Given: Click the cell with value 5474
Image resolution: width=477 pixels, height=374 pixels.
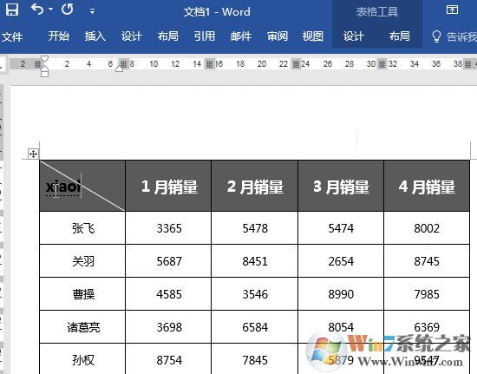Looking at the screenshot, I should click(341, 228).
